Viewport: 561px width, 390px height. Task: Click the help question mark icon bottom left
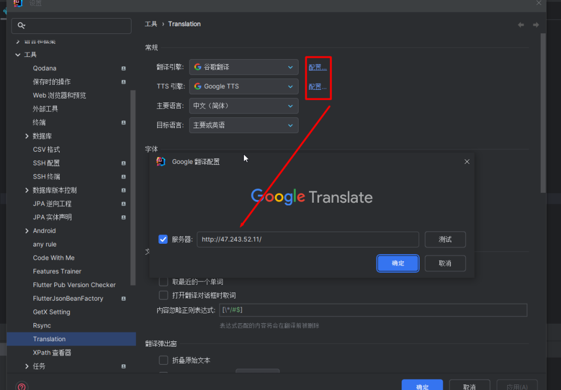tap(21, 387)
